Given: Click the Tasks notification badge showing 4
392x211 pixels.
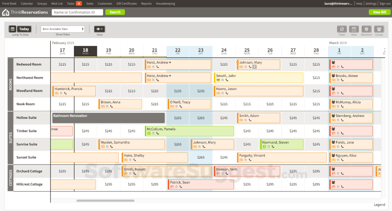Looking at the screenshot, I should pos(78,3).
